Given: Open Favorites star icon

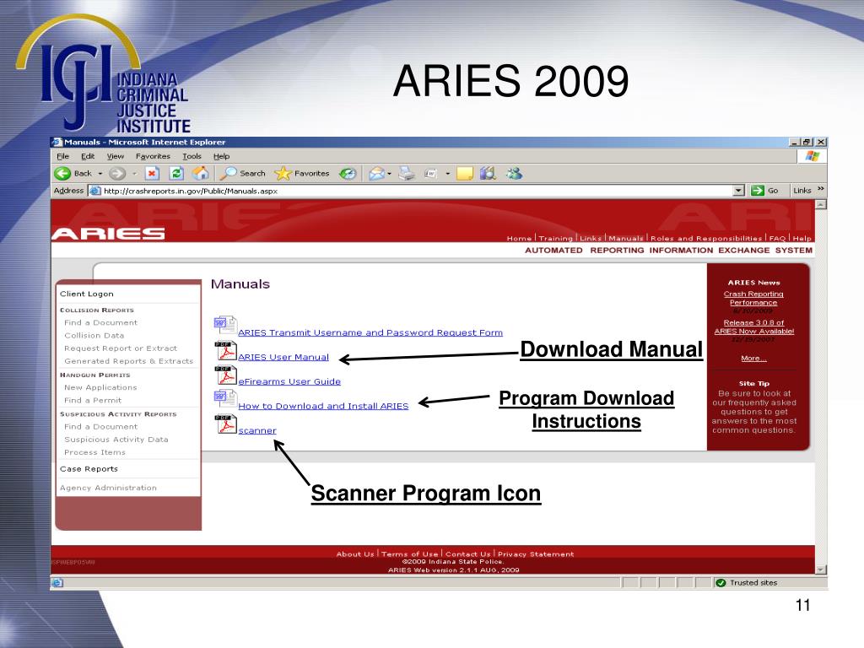Looking at the screenshot, I should pos(283,174).
